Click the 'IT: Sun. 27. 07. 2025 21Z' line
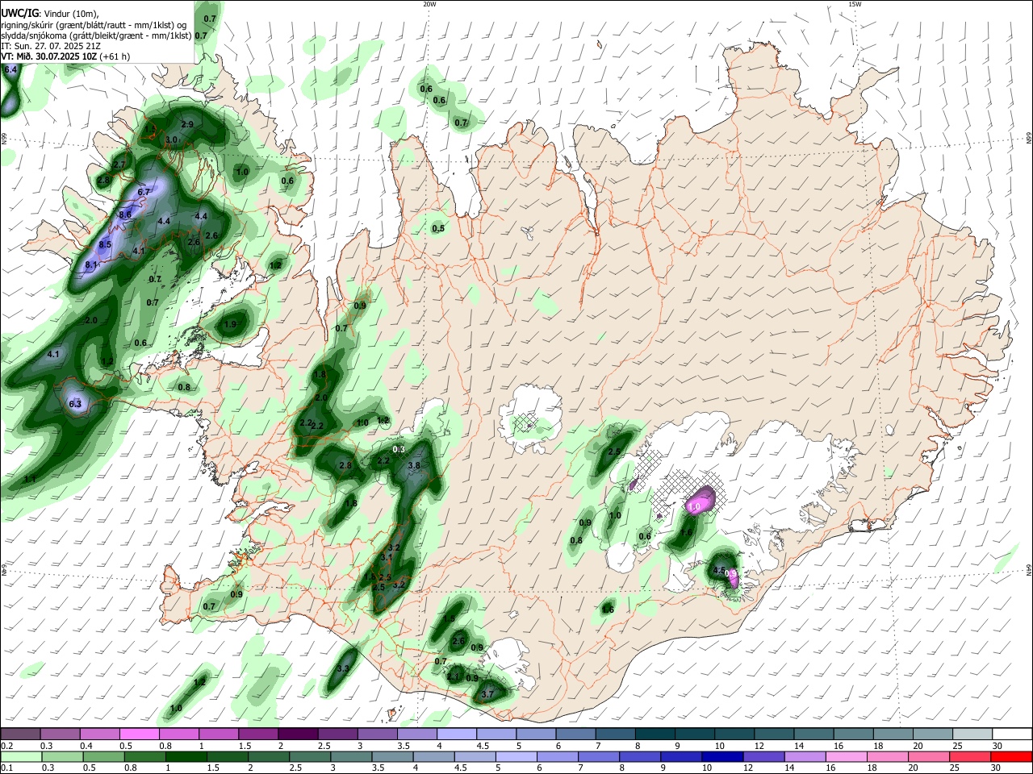This screenshot has height=774, width=1033. 51,46
